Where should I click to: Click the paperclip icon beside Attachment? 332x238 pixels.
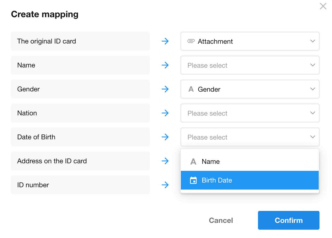[191, 41]
